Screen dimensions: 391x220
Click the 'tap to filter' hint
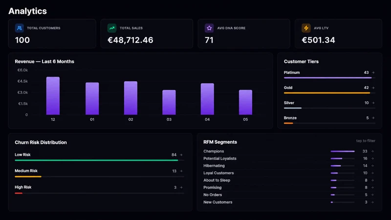[366, 141]
